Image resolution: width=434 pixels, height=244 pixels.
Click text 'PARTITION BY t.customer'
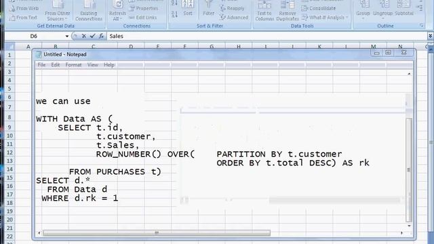[x=279, y=154]
